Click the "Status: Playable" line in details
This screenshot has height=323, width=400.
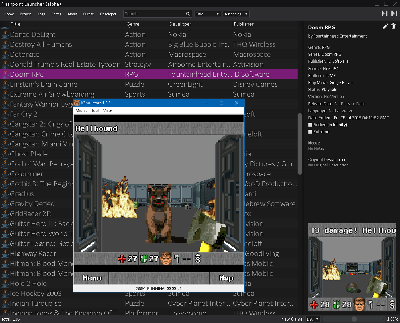[x=323, y=89]
